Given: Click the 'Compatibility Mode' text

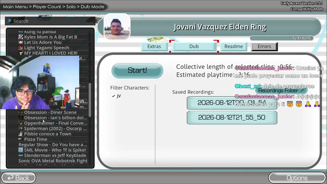Looking at the screenshot, I should [x=307, y=9].
